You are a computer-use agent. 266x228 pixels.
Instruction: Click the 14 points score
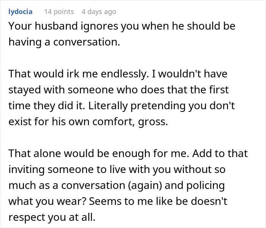[59, 12]
